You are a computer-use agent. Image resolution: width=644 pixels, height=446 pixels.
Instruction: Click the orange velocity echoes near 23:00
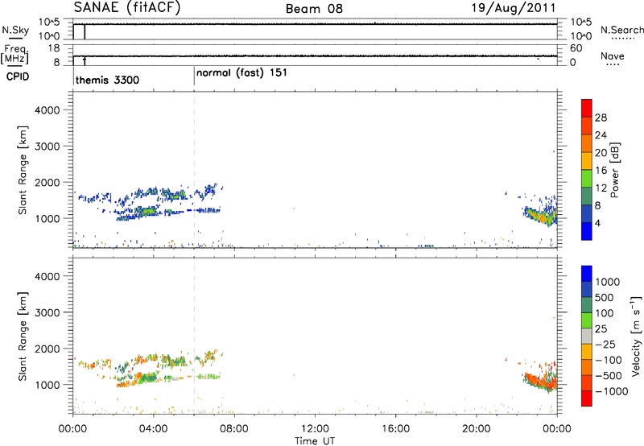(x=540, y=381)
